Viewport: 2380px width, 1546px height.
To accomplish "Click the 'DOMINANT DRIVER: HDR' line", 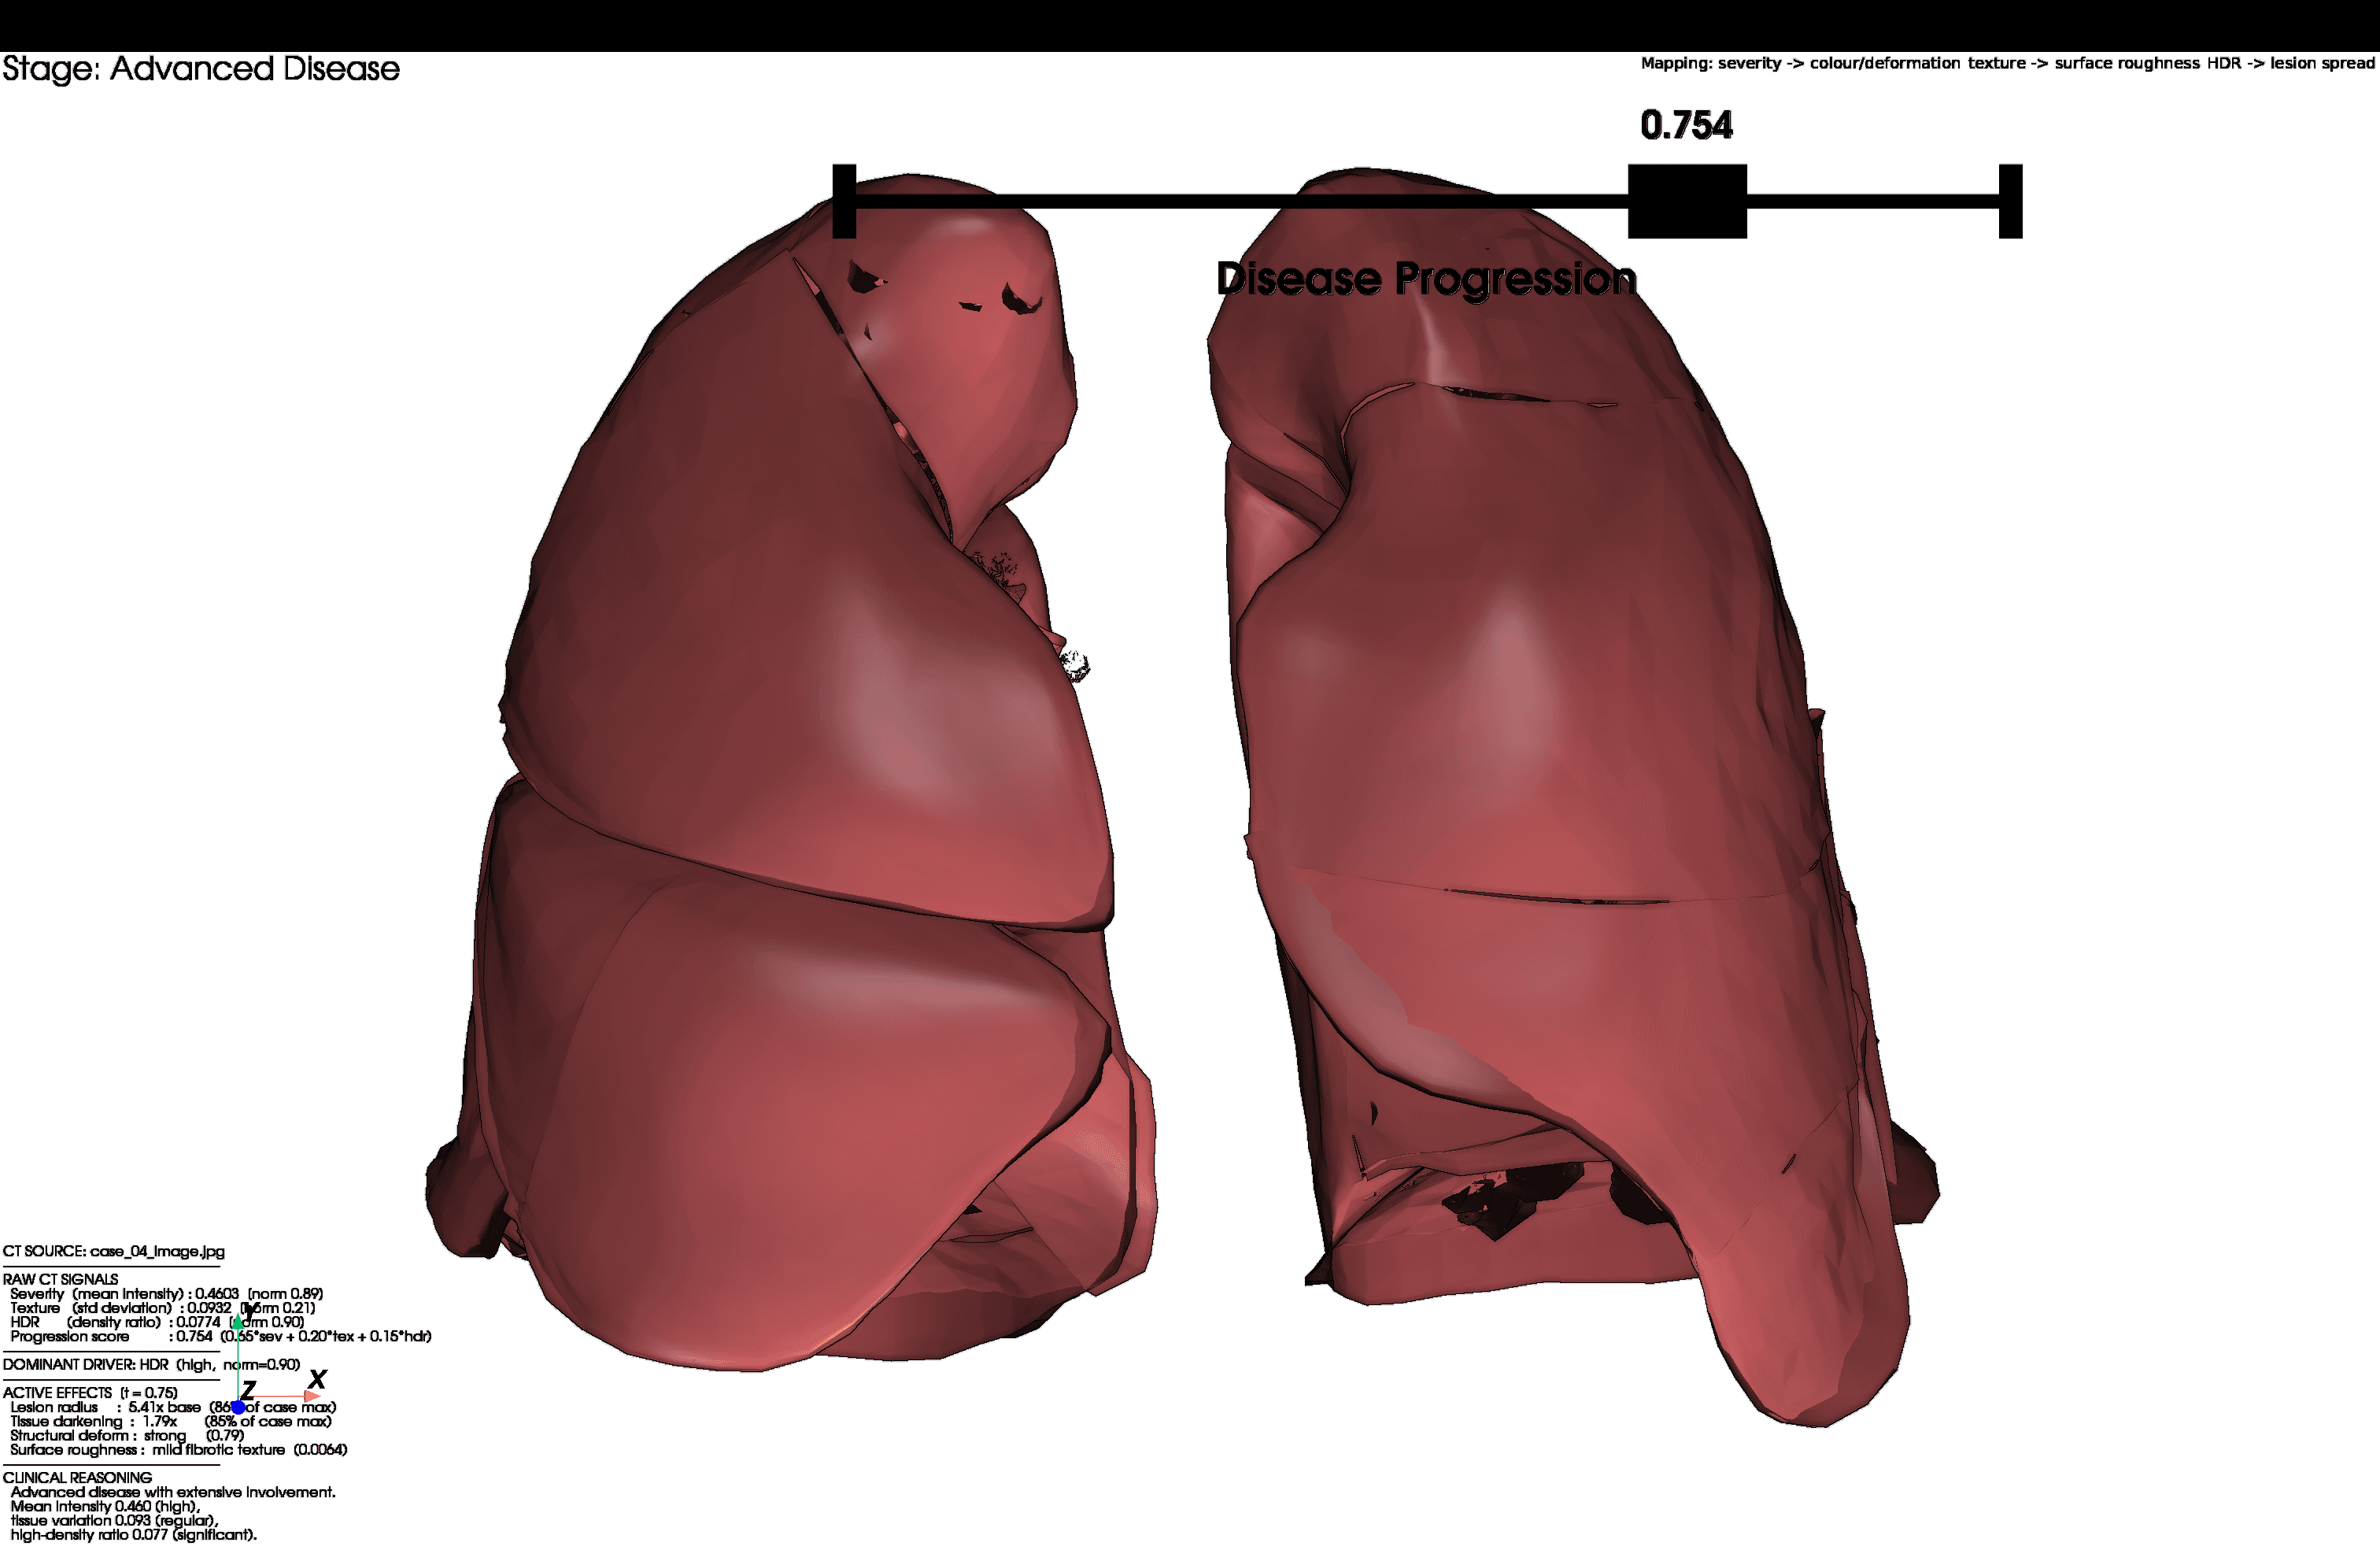I will click(151, 1364).
